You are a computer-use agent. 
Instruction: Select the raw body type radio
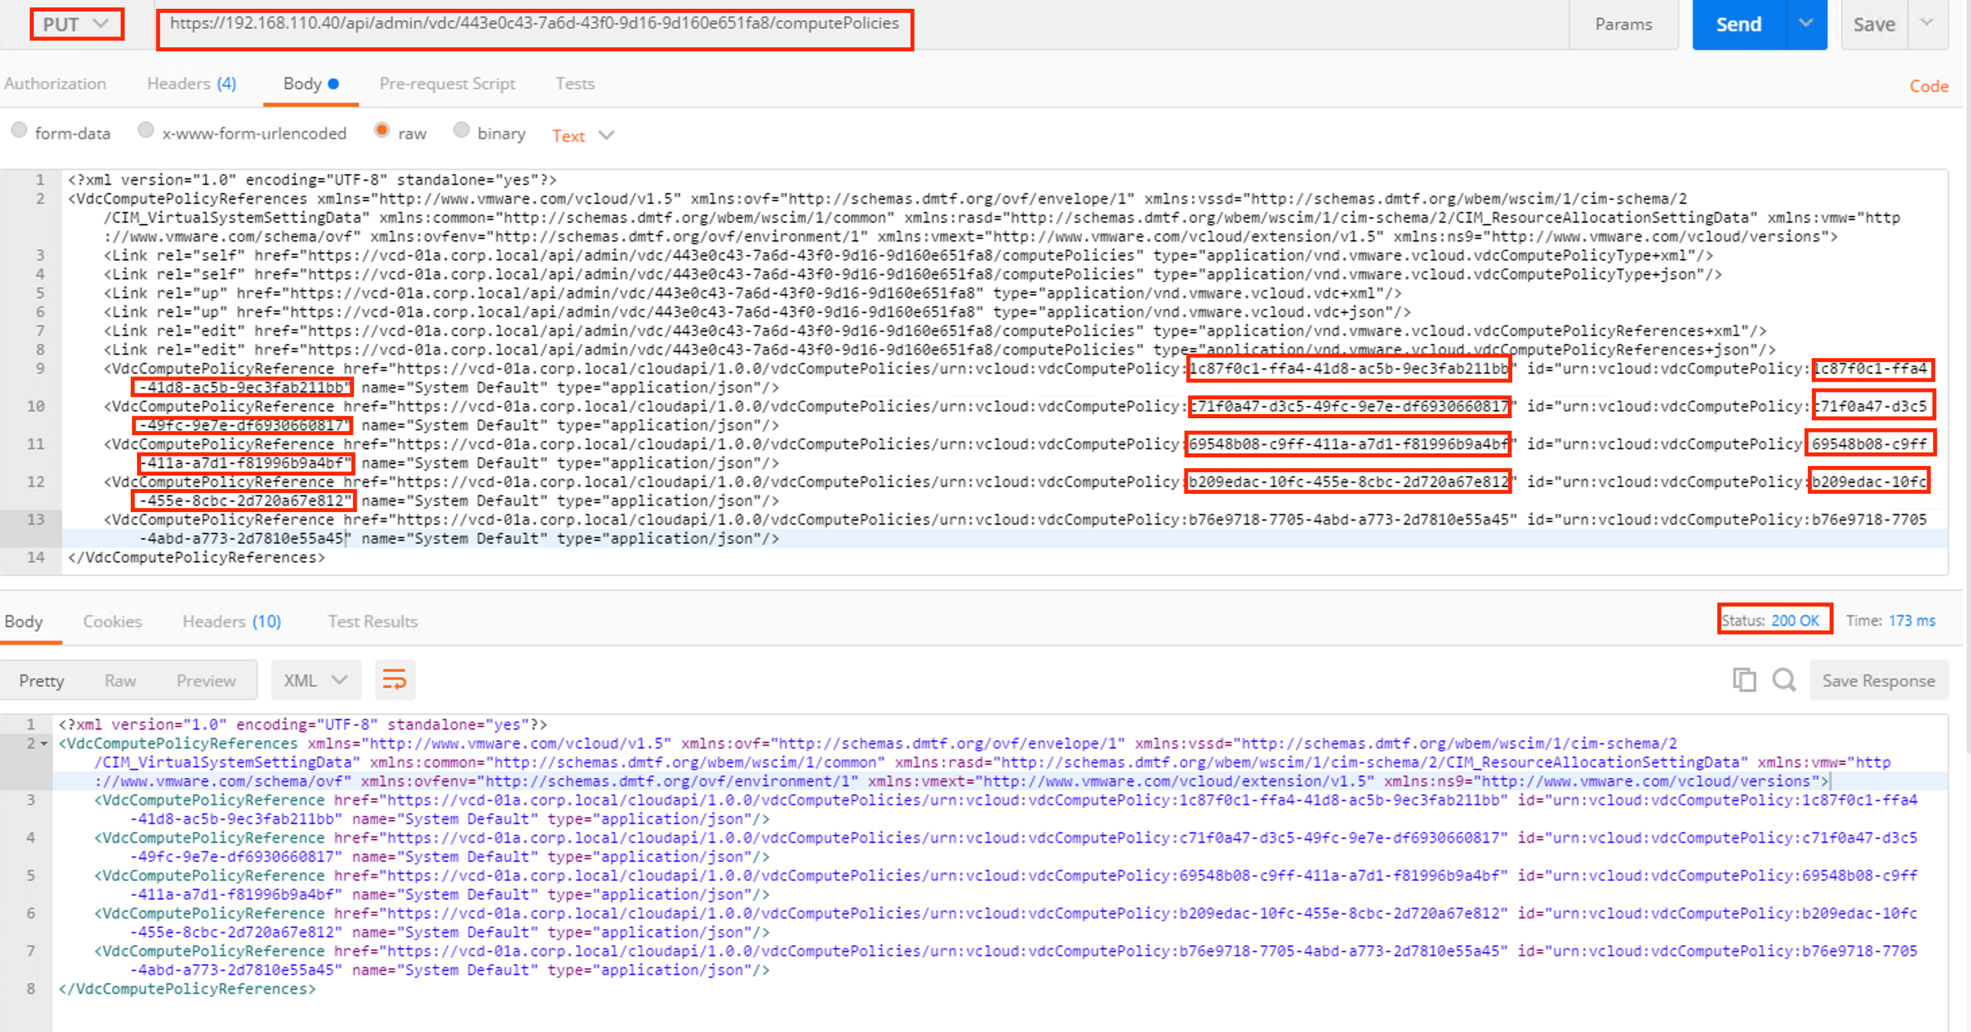pos(381,131)
